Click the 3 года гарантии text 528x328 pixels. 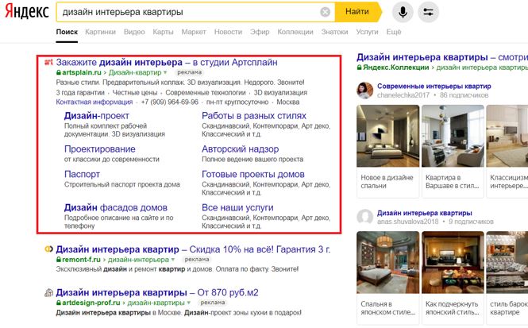coord(80,93)
